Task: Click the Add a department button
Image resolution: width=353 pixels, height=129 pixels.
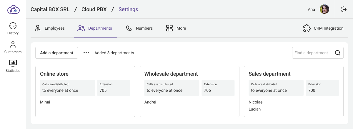Action: (x=56, y=53)
